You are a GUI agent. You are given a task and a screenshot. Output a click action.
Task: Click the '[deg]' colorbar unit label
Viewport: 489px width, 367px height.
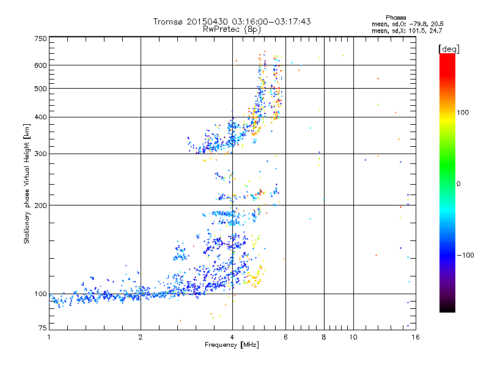[449, 49]
